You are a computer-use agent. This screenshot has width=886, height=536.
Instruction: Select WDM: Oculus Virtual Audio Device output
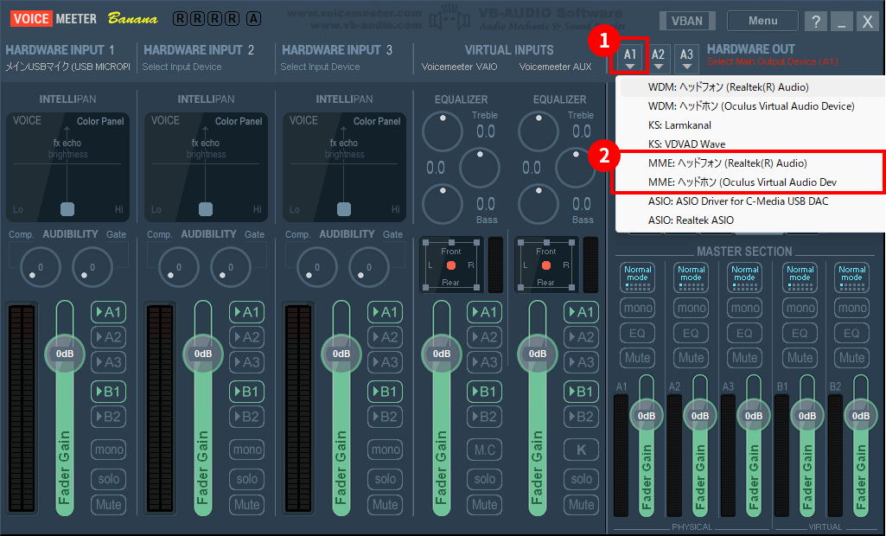tap(752, 106)
